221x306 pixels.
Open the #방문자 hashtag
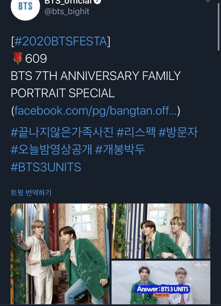click(178, 133)
